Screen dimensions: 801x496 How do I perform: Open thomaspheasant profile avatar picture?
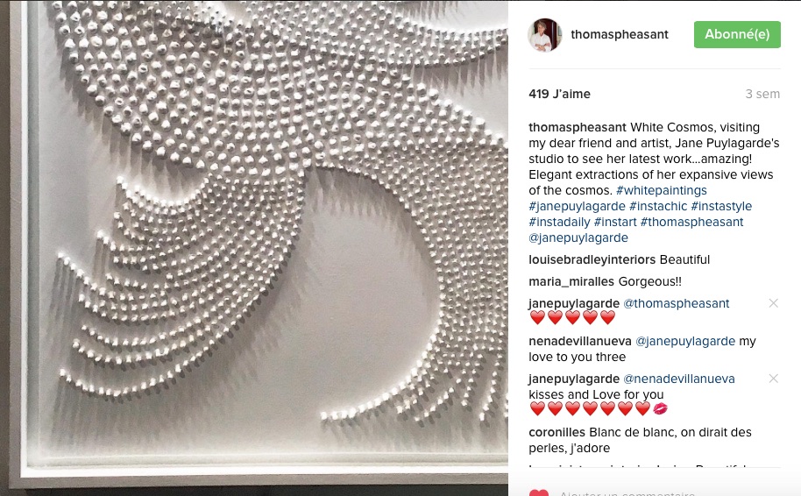(x=544, y=35)
